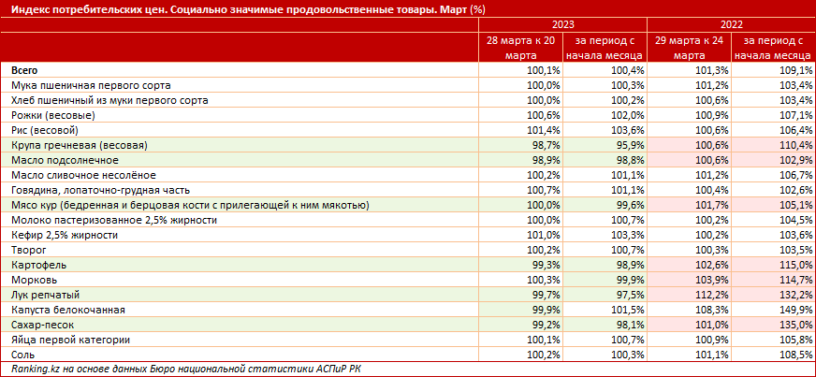Click 'за период с начала месяца' under 2023
The width and height of the screenshot is (816, 377).
605,49
